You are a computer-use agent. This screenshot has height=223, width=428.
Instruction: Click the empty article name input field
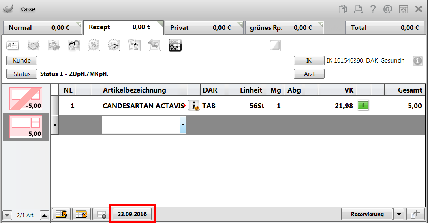[141, 125]
